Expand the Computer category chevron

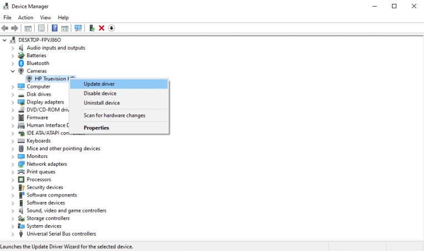point(13,87)
